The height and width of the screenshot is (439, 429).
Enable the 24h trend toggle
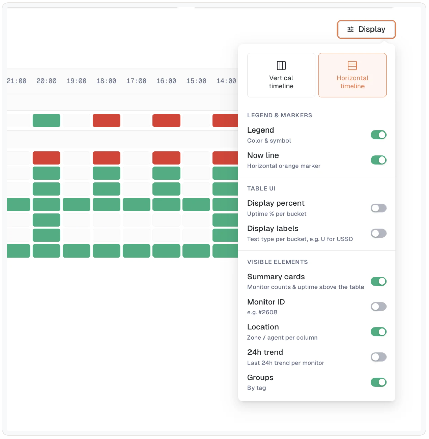tap(378, 357)
